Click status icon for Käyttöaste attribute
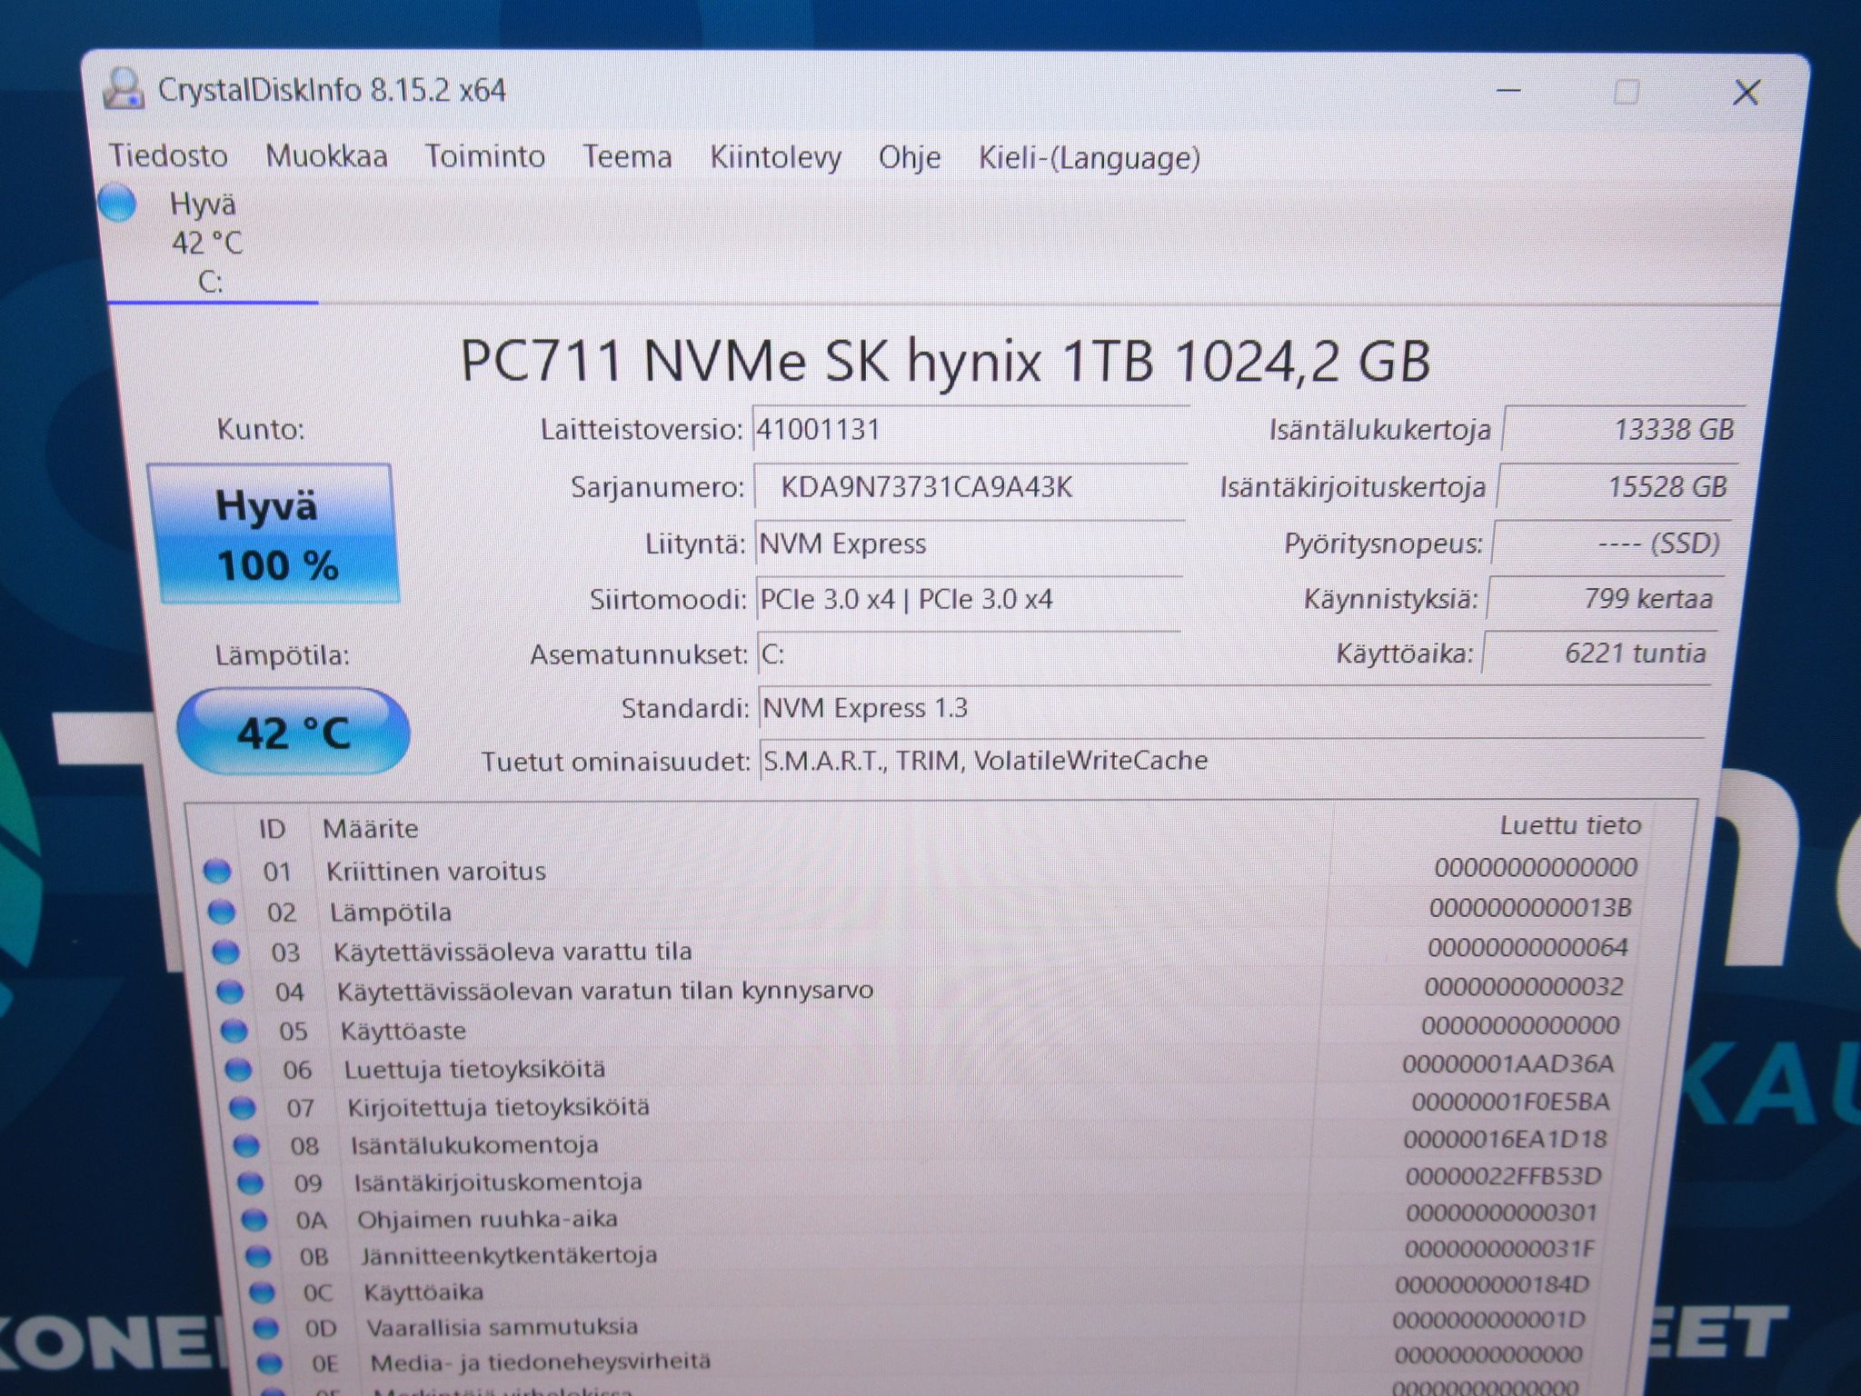Viewport: 1861px width, 1396px height. (234, 1031)
